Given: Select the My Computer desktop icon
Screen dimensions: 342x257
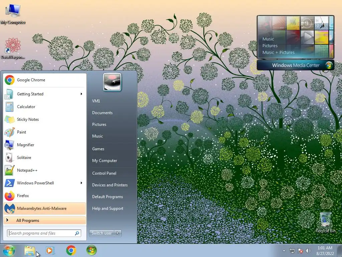Looking at the screenshot, I should (13, 14).
